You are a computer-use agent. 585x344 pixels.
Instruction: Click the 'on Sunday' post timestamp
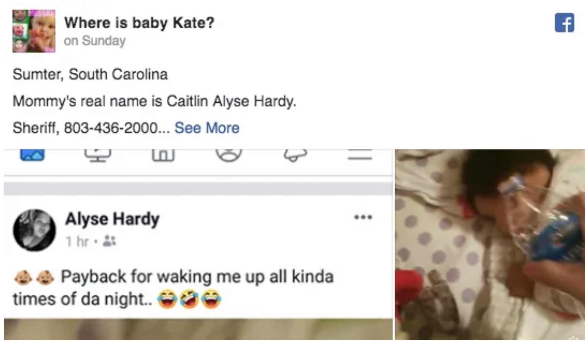[94, 41]
